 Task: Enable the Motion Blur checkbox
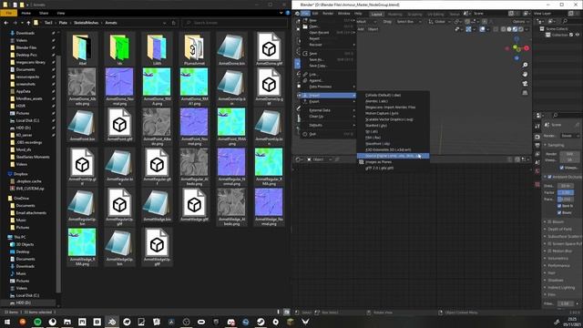point(550,251)
